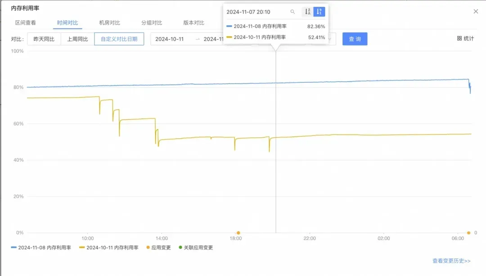Open the 查看变更历史 link
The width and height of the screenshot is (486, 276).
(x=451, y=261)
